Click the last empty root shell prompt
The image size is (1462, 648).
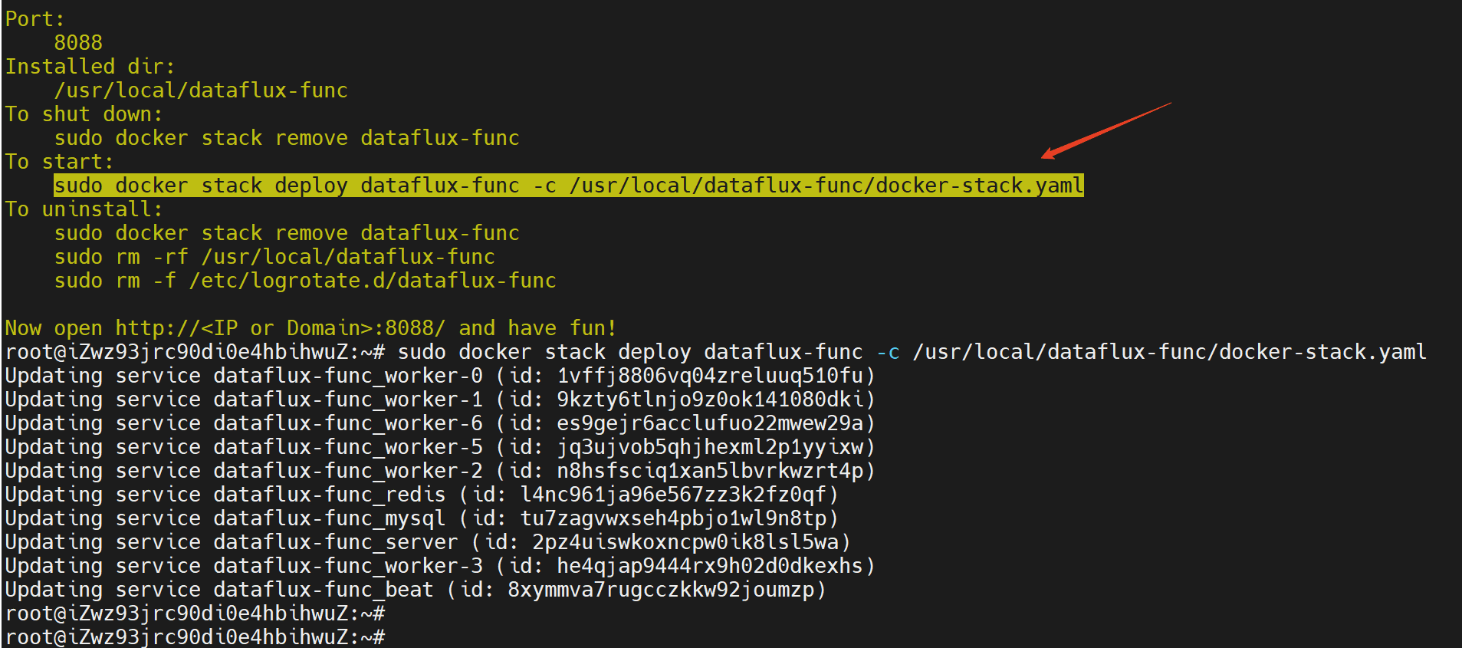[x=195, y=637]
